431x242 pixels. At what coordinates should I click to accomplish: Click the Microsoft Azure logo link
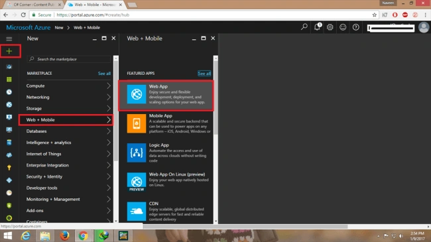[x=29, y=27]
